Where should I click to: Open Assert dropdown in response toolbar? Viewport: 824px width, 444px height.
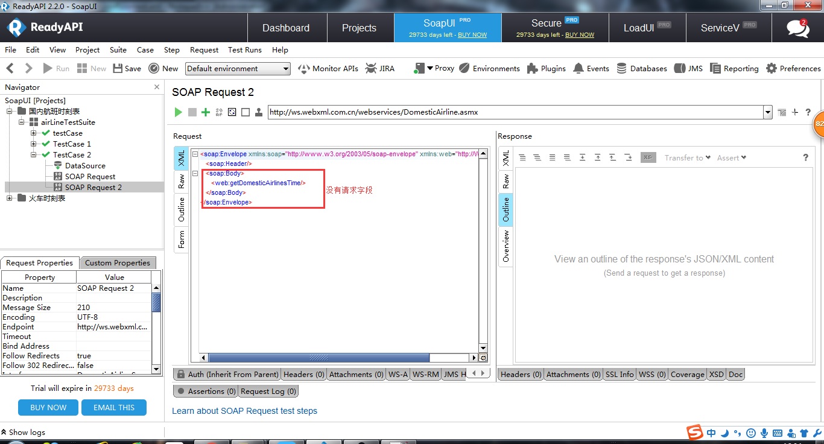tap(732, 157)
